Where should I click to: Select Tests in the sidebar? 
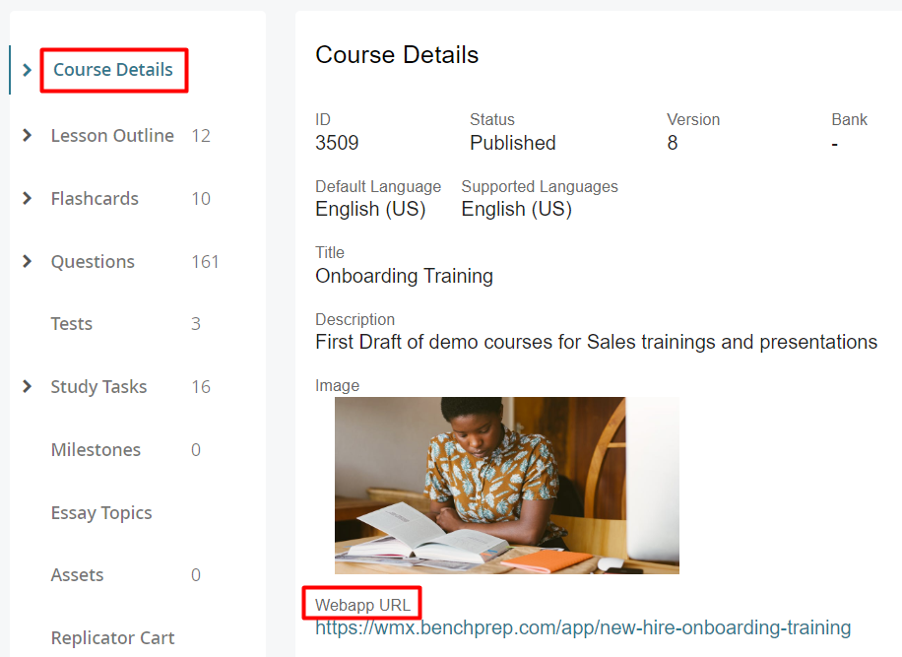pos(71,324)
